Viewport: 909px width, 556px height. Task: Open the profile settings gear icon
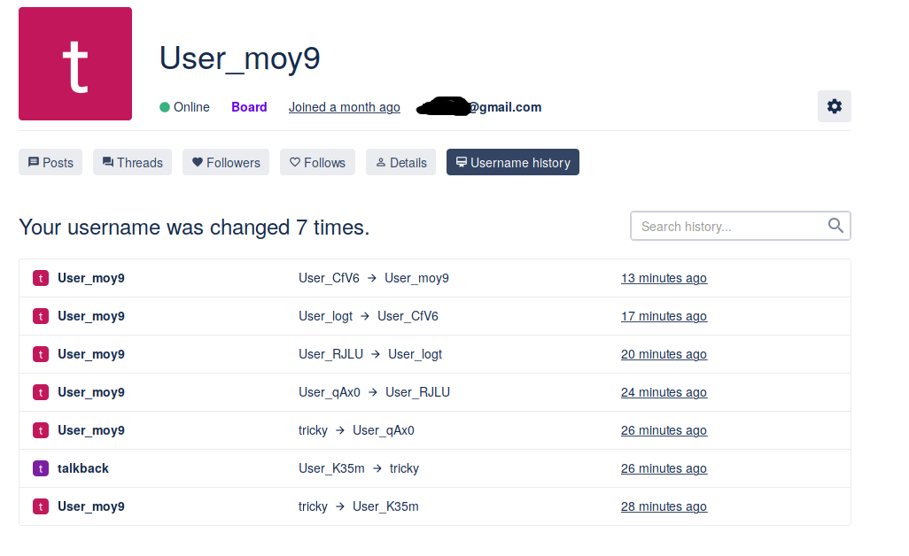click(x=834, y=106)
